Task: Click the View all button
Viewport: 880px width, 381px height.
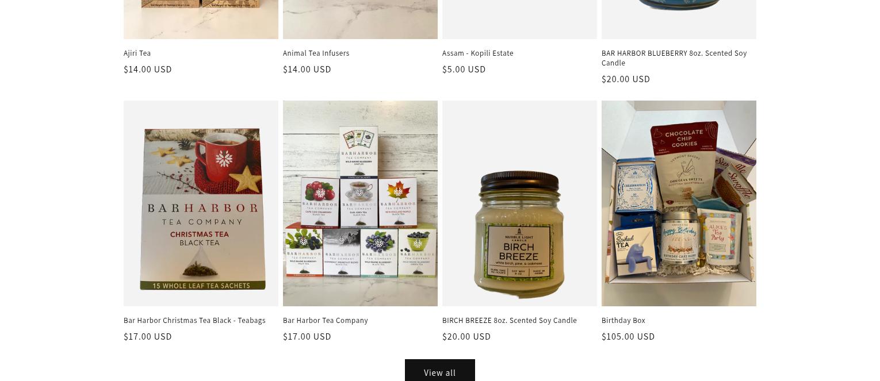Action: click(x=440, y=371)
